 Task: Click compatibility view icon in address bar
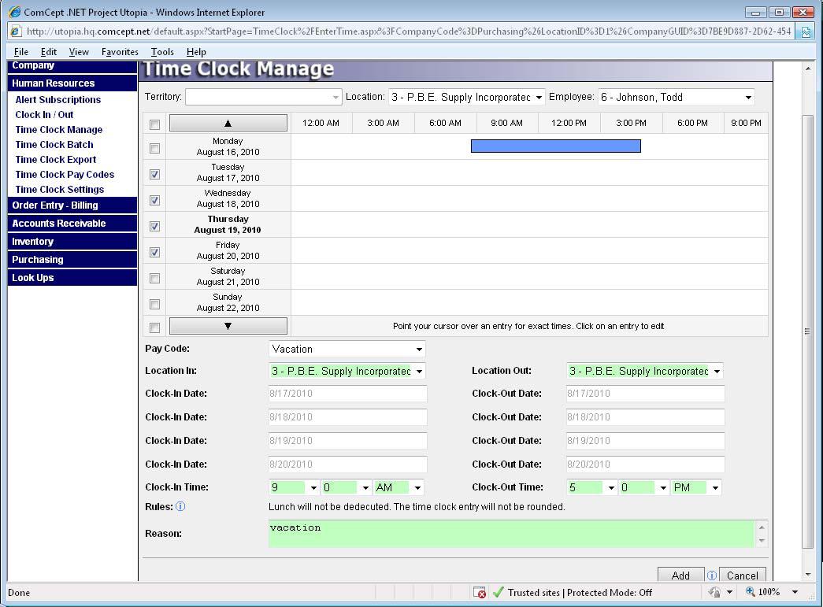805,31
